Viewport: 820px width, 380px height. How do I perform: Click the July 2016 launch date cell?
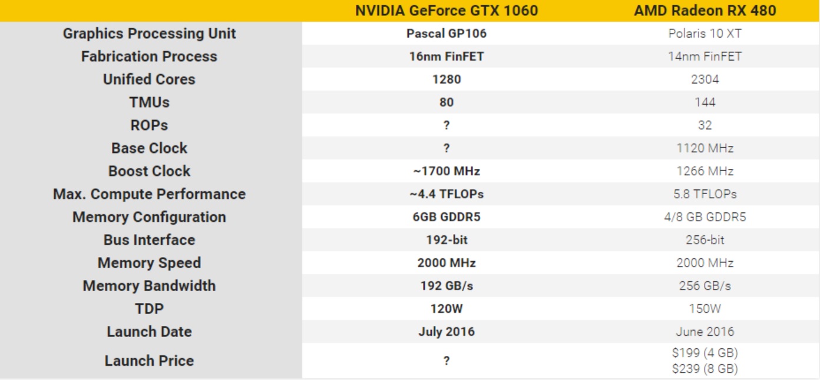point(447,332)
